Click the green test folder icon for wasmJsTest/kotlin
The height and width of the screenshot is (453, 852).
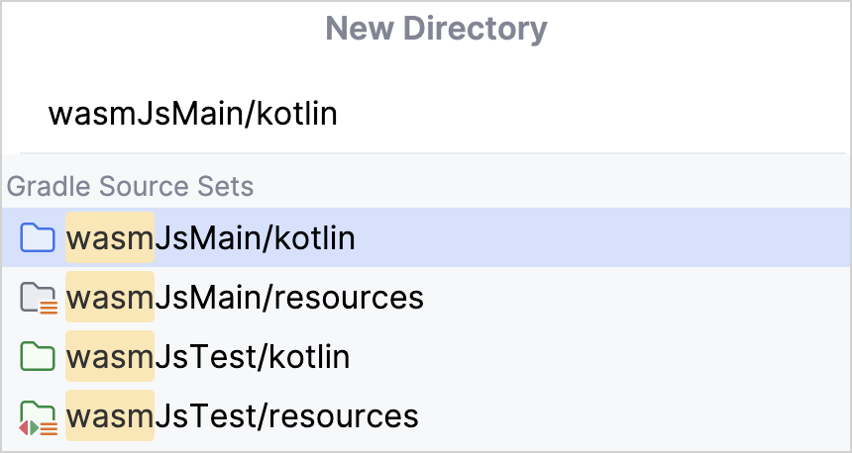tap(38, 357)
